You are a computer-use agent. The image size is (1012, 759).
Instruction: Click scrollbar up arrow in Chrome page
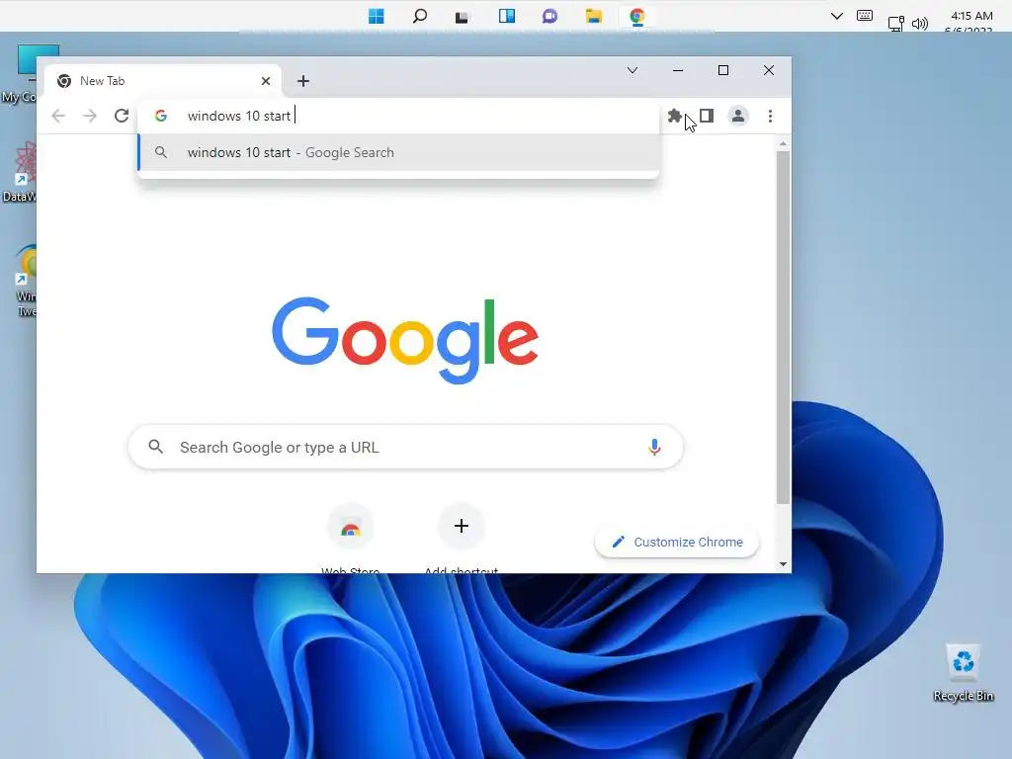(783, 143)
